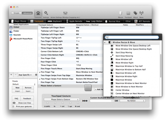The image size is (168, 122).
Task: Select Keynote in the application list
Action: (x=17, y=34)
